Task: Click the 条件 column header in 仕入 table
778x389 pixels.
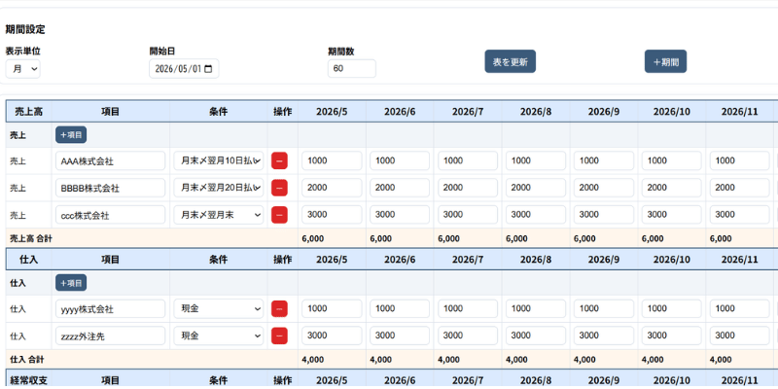Action: point(218,260)
